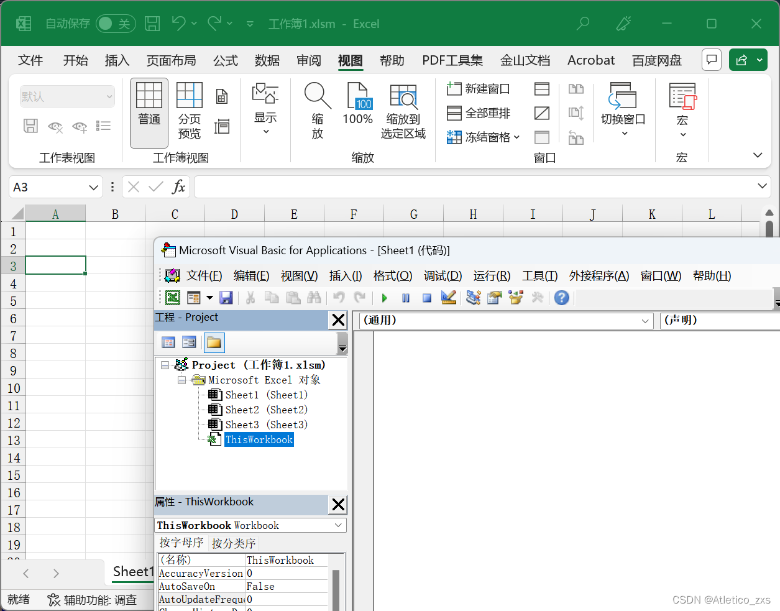Open the Show (显示) dropdown
This screenshot has width=780, height=611.
[265, 109]
